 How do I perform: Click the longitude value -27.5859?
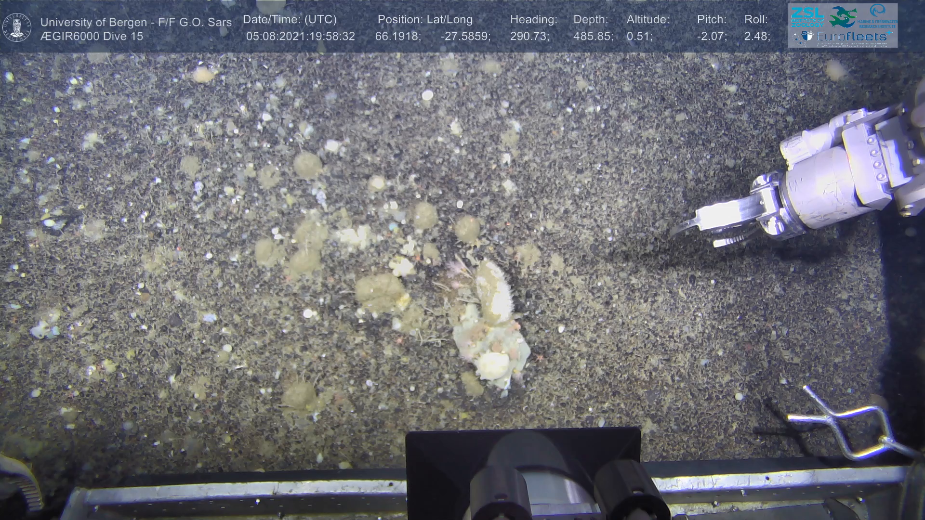(465, 37)
